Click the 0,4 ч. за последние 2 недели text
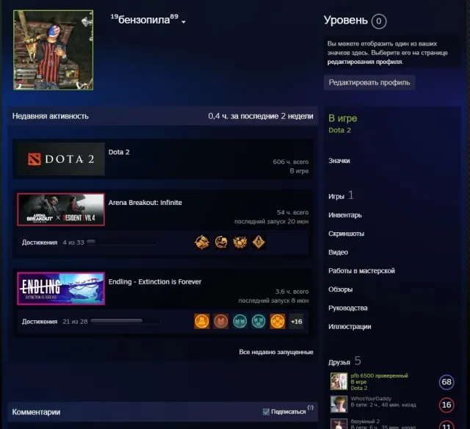Screen dimensions: 470x429 coord(261,116)
